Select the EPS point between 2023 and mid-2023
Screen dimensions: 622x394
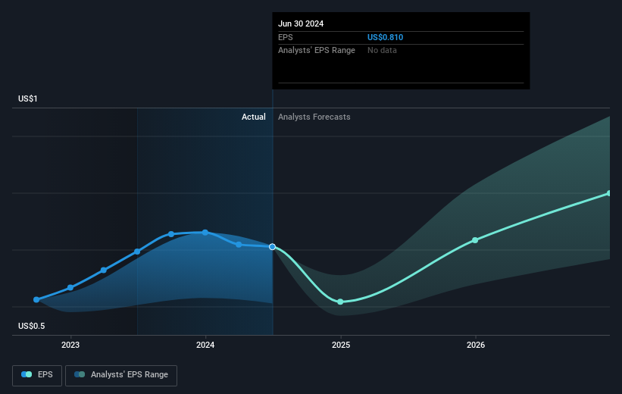(104, 270)
